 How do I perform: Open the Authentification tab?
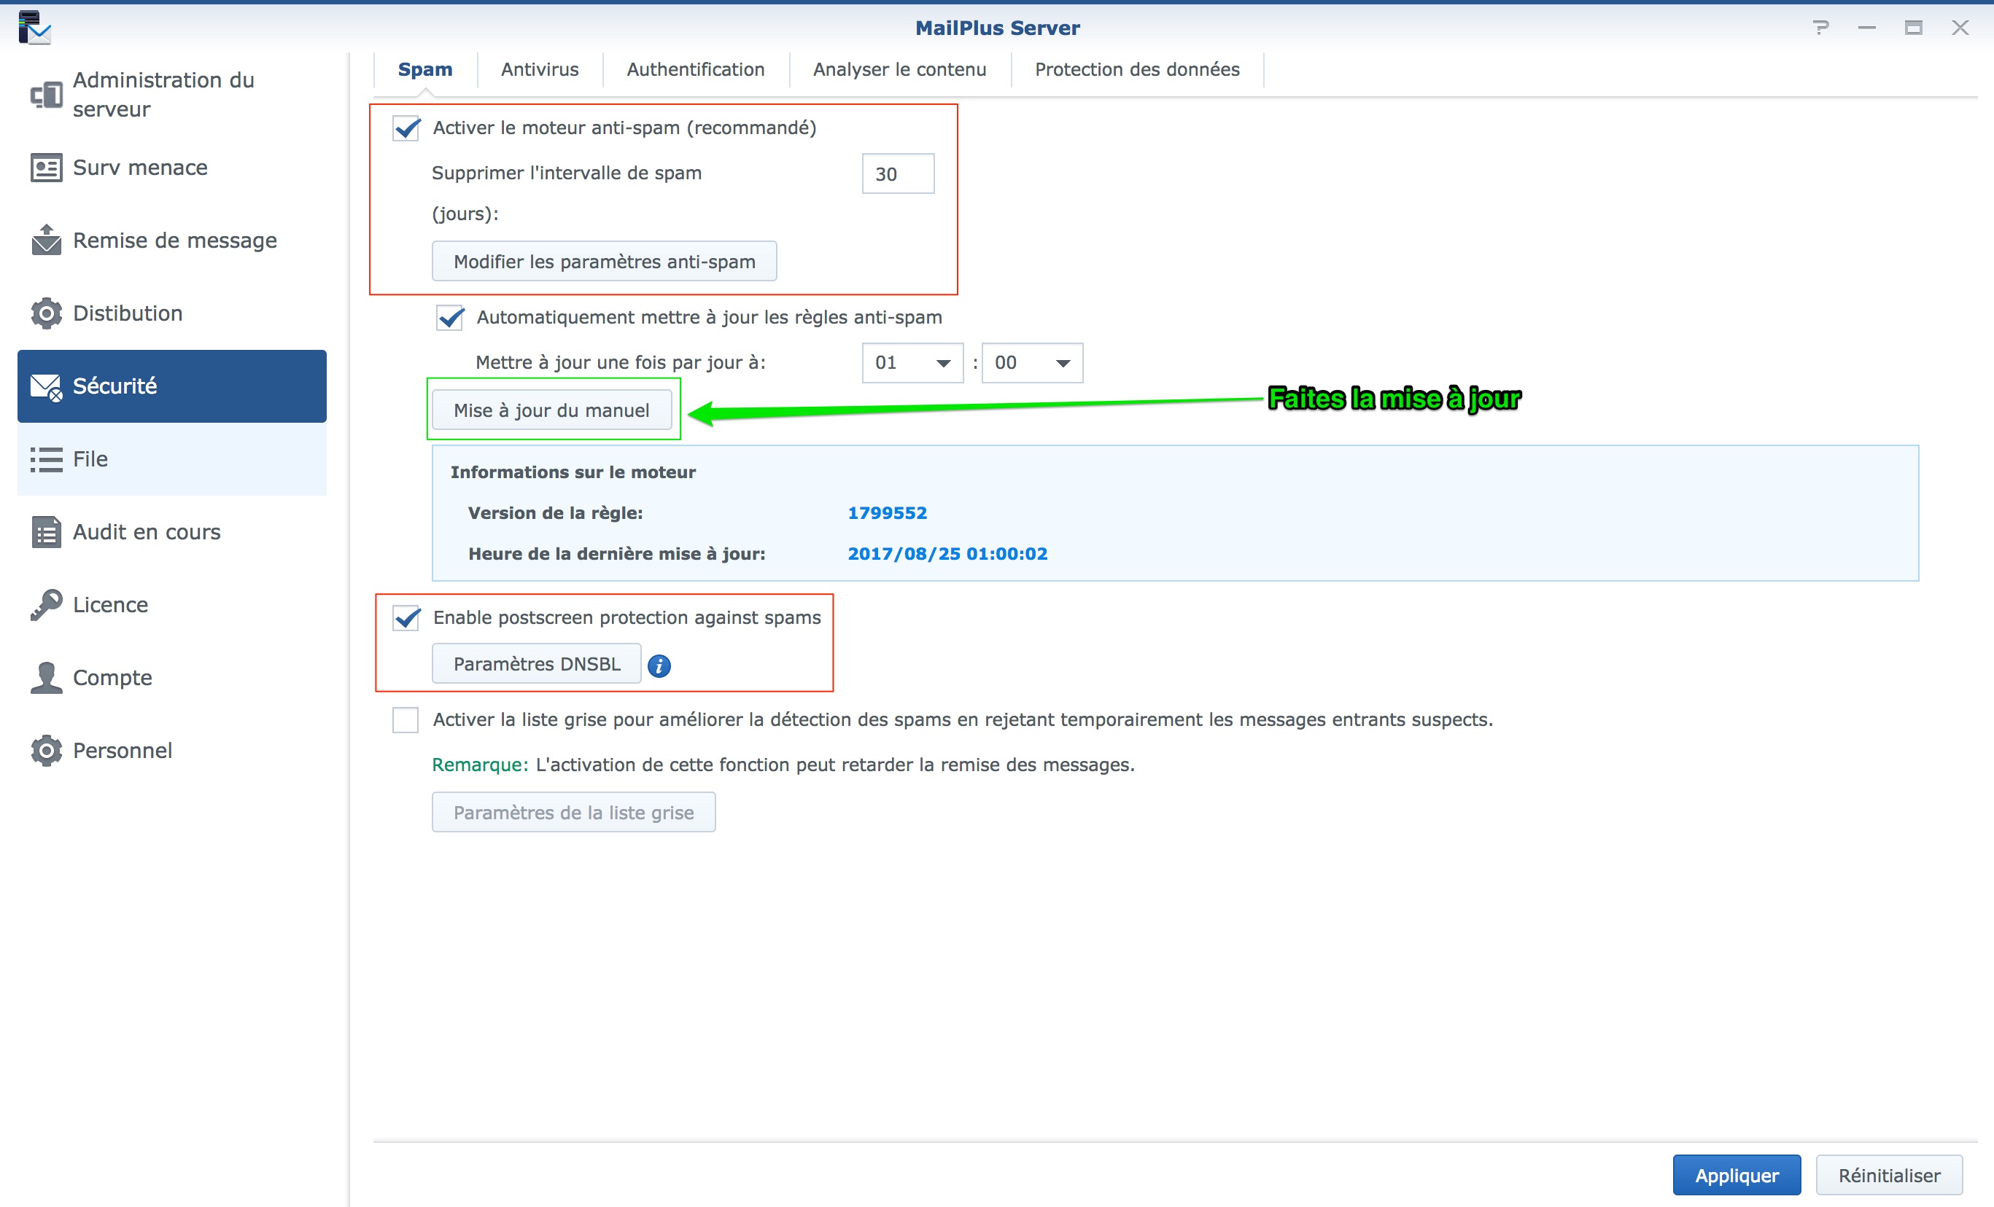pos(695,69)
